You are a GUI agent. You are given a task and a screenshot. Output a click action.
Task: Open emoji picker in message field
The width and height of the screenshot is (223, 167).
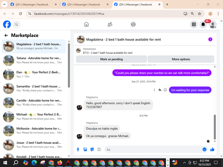204,150
